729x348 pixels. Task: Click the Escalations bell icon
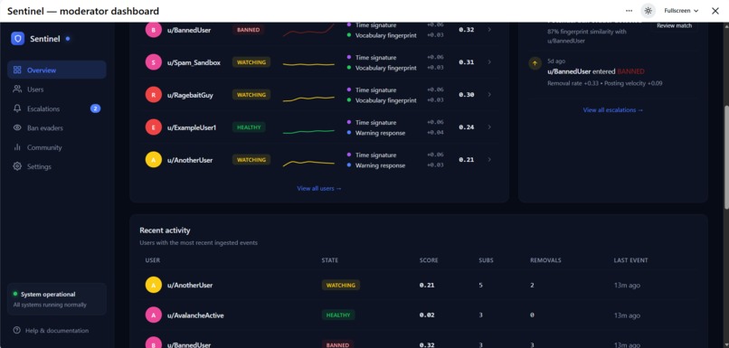pyautogui.click(x=17, y=108)
